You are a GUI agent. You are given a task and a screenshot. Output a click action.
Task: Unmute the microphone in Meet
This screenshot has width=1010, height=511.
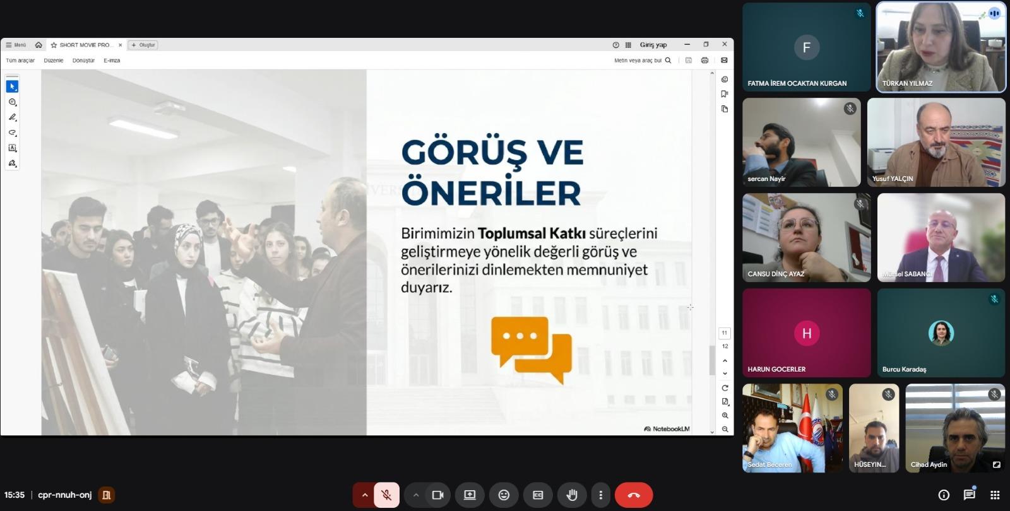[386, 495]
